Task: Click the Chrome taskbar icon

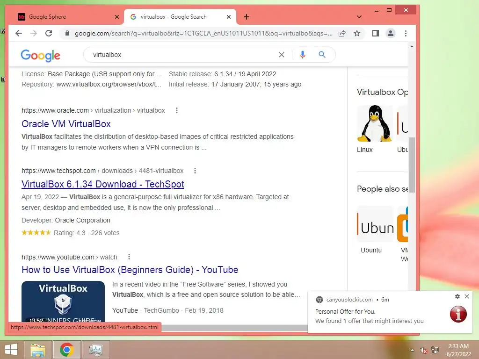Action: coord(66,350)
